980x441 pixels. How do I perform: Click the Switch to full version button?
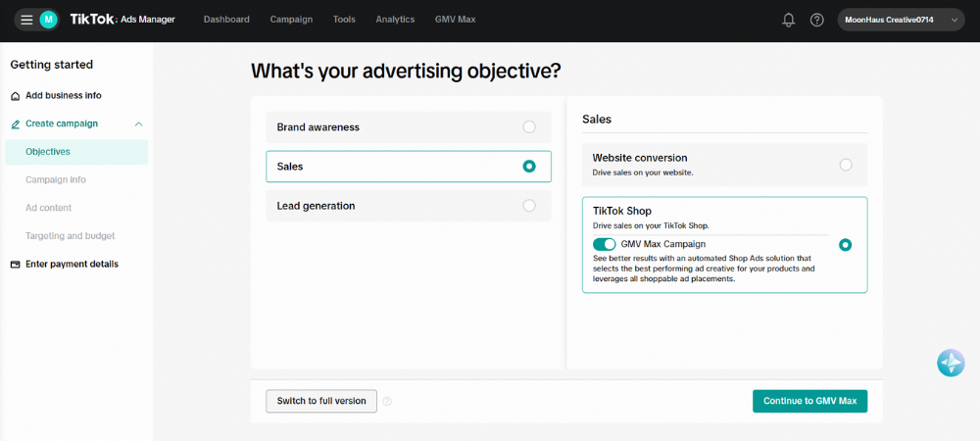point(321,401)
